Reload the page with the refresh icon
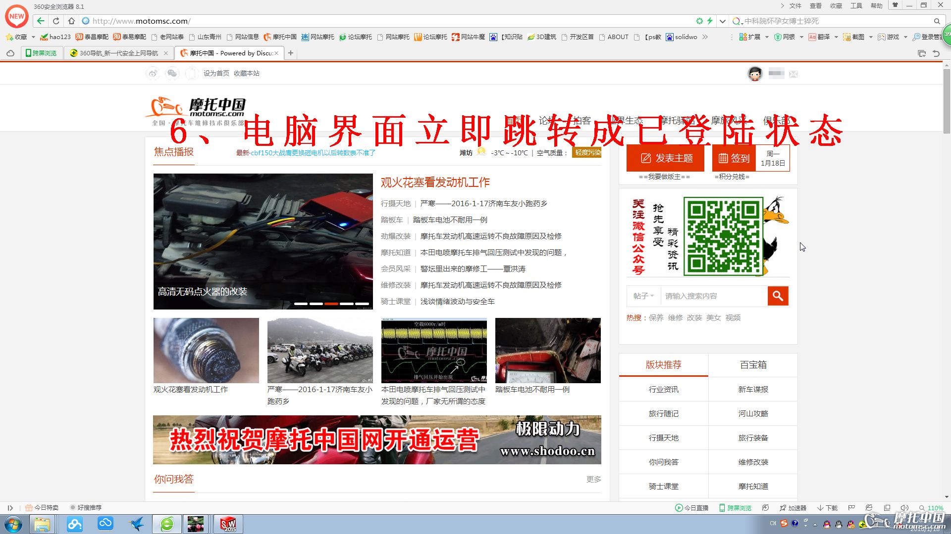The image size is (951, 534). point(56,21)
